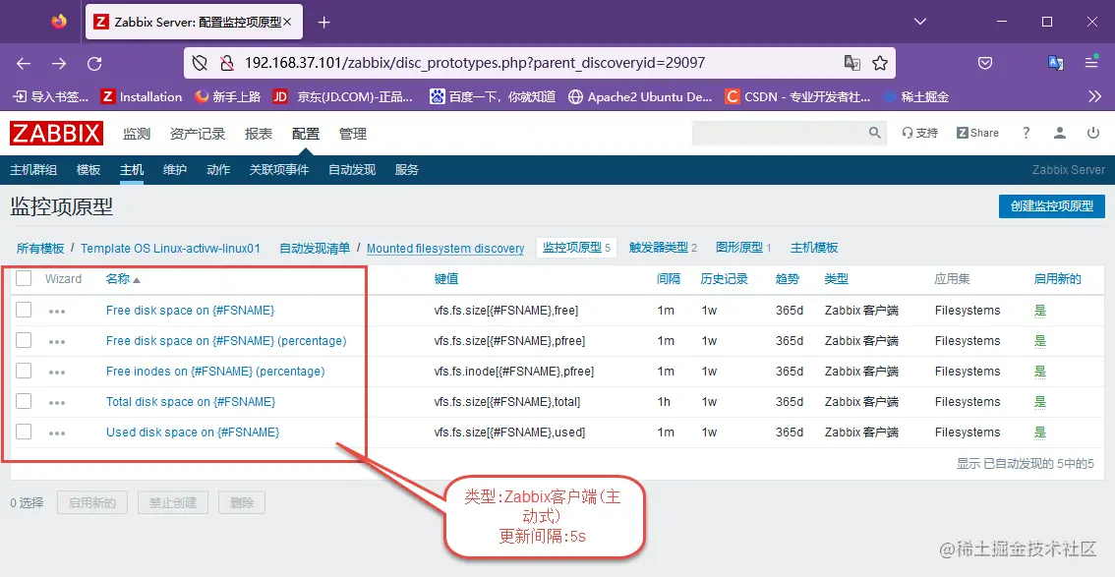The image size is (1115, 577).
Task: Open the user profile icon next to help
Action: 1057,132
